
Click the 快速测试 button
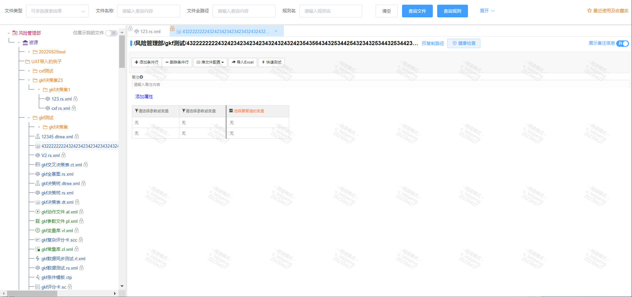[x=271, y=62]
